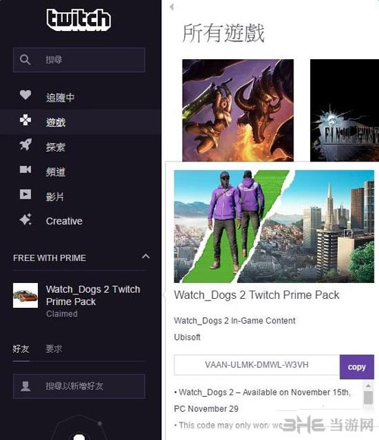This screenshot has height=440, width=379.
Task: Collapse the FREE WITH PRIME section chevron
Action: click(146, 256)
